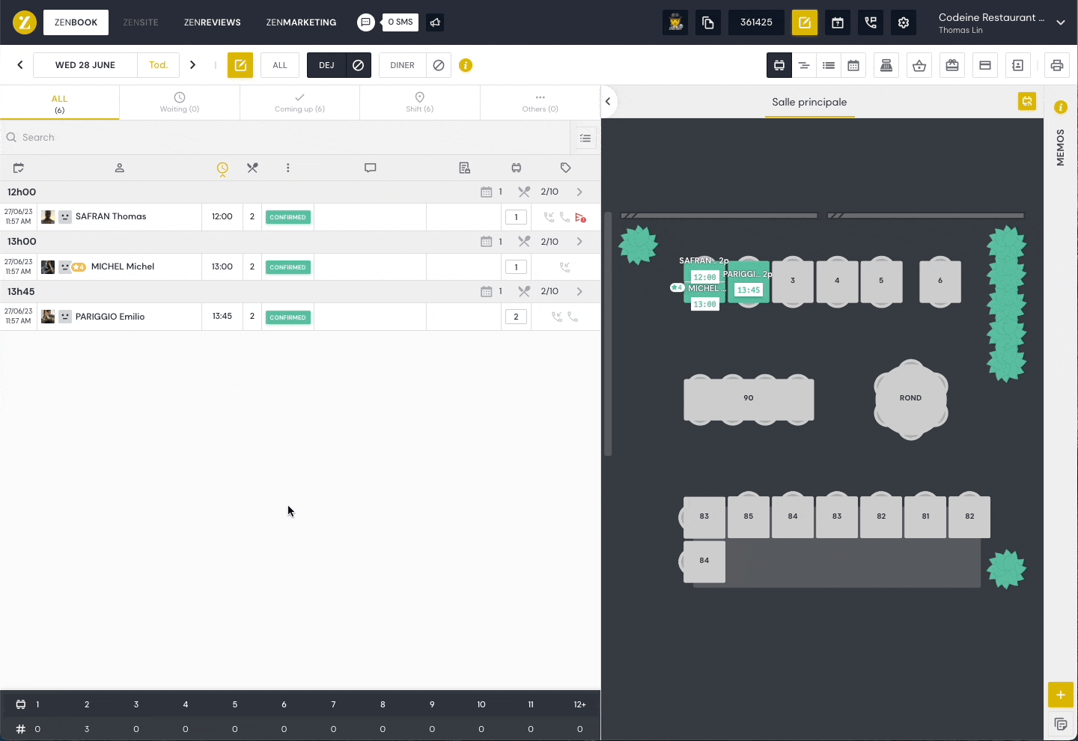1078x741 pixels.
Task: Switch to the list view toggle
Action: (829, 66)
